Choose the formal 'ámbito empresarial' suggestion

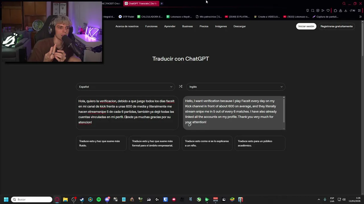click(x=154, y=143)
